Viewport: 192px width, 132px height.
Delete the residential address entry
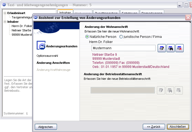click(180, 48)
